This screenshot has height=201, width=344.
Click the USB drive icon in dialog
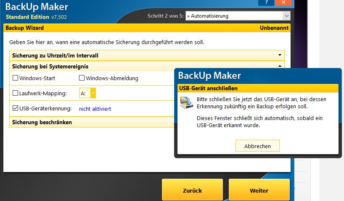pyautogui.click(x=186, y=102)
